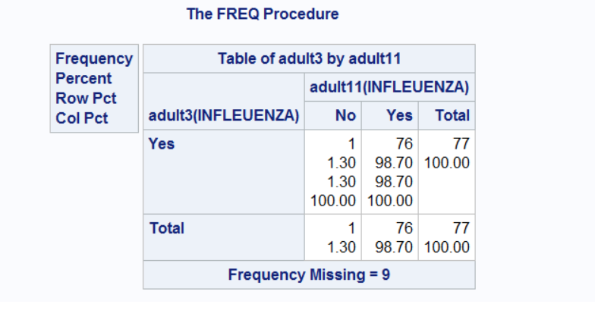
Task: Click the "Yes" column header
Action: click(399, 116)
